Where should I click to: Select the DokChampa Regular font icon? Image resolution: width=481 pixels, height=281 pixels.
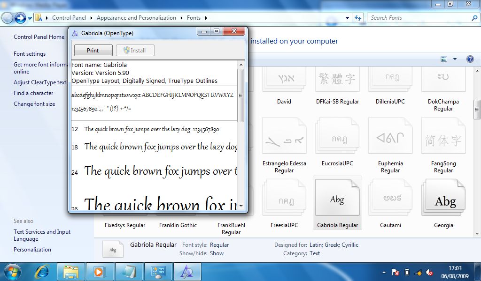coord(443,80)
